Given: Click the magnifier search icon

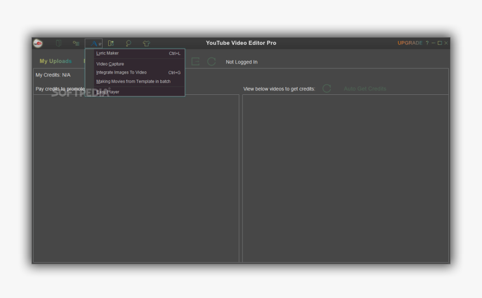Looking at the screenshot, I should point(128,43).
